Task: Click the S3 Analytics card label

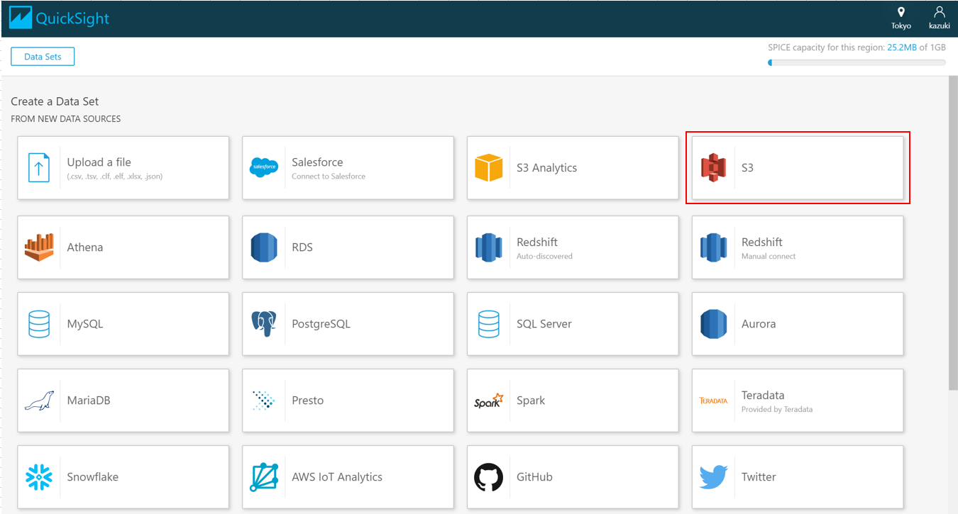Action: [x=547, y=168]
